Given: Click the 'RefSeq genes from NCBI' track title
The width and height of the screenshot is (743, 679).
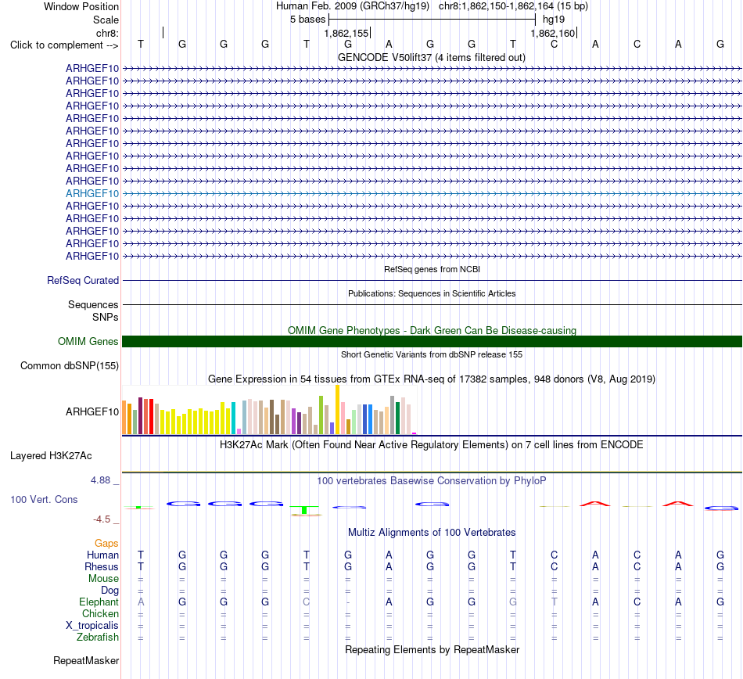Looking at the screenshot, I should pos(432,269).
